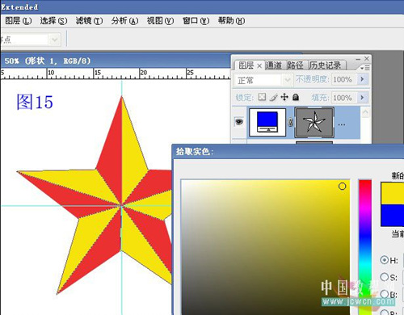Open the 滤镜 (T) menu

pos(89,21)
